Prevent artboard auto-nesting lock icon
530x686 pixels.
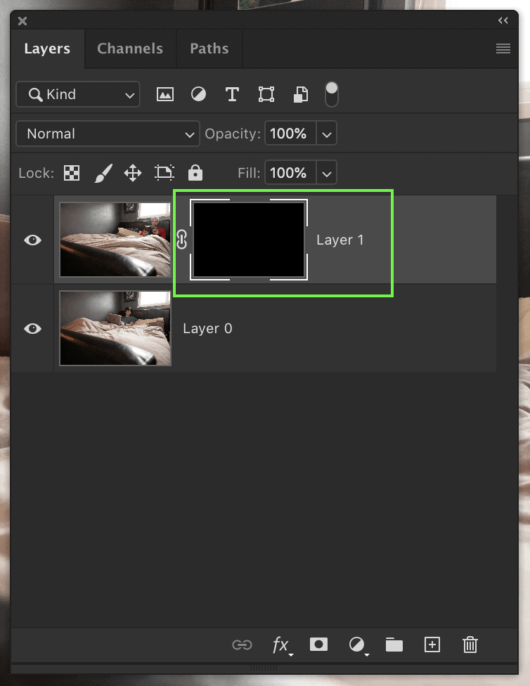click(164, 173)
